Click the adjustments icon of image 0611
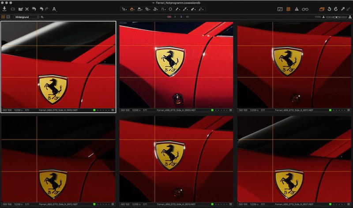Viewport: 353px width, 208px height. 349,110
